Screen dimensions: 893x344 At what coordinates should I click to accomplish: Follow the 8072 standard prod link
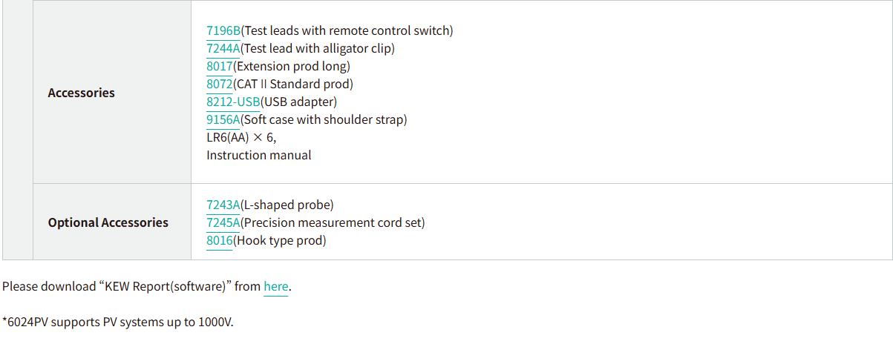[x=219, y=84]
